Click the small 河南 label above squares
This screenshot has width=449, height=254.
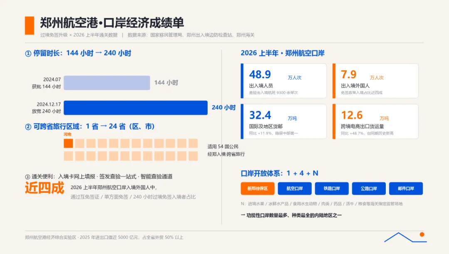pos(68,134)
